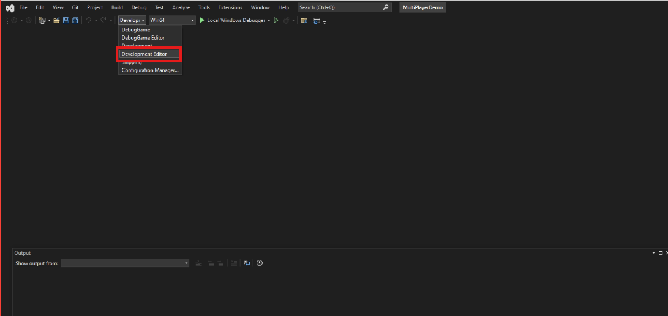Click the Open File folder icon
The image size is (668, 316).
pyautogui.click(x=56, y=20)
